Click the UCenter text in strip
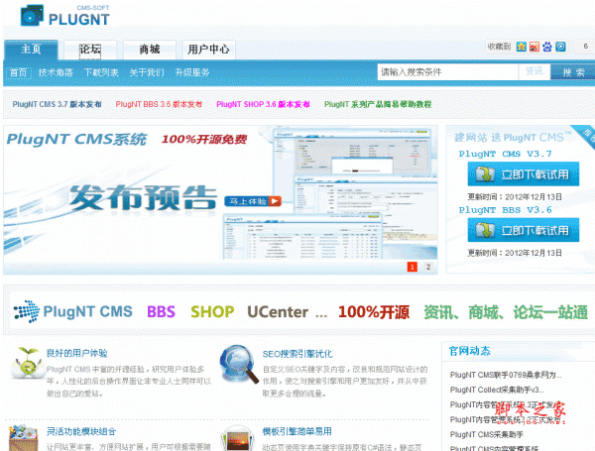This screenshot has width=595, height=451. pyautogui.click(x=278, y=312)
